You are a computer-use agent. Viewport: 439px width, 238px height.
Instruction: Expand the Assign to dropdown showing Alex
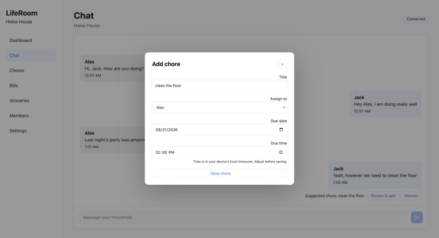(x=219, y=108)
